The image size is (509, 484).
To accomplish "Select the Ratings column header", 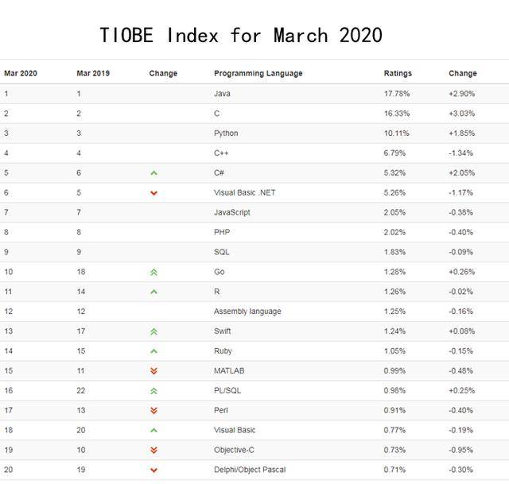I will 398,73.
